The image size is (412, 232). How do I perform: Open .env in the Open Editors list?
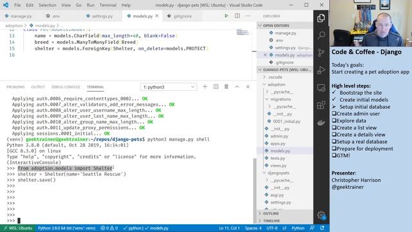click(x=279, y=40)
